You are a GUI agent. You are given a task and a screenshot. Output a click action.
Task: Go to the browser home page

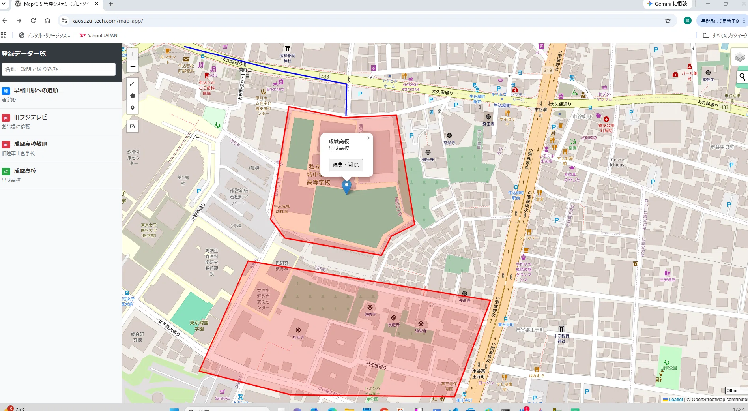[x=47, y=21]
